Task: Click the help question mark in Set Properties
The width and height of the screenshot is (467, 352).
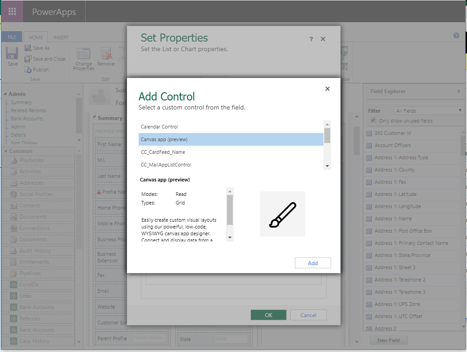Action: tap(311, 39)
